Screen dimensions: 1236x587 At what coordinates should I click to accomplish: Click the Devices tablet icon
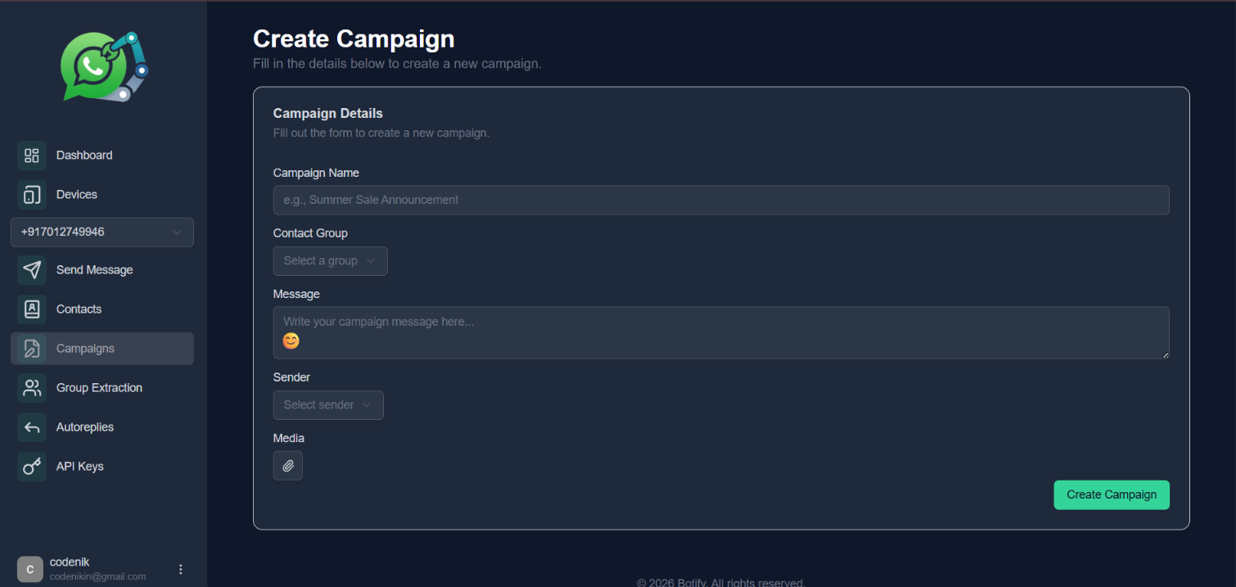click(x=32, y=195)
